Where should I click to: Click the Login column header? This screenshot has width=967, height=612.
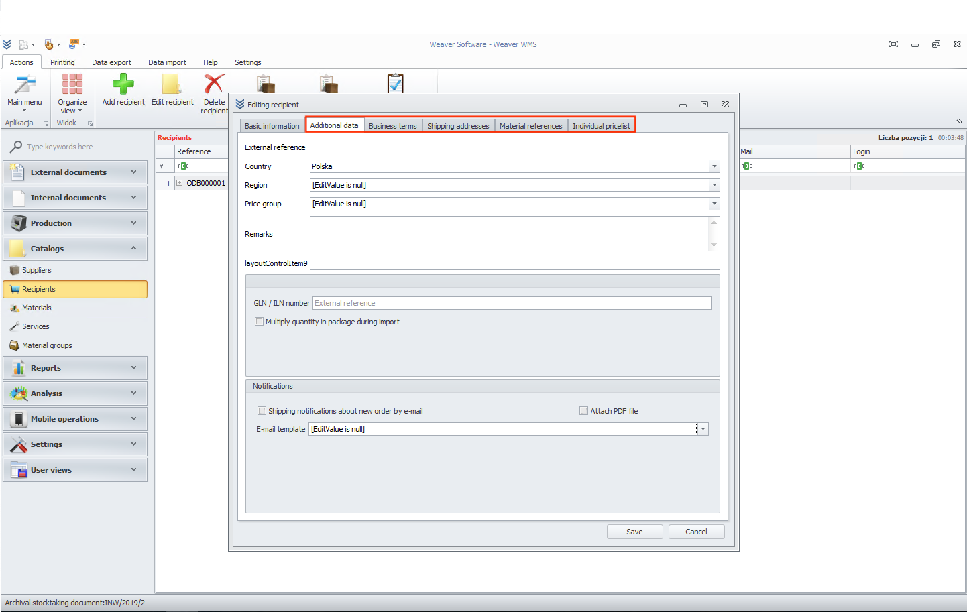coord(908,151)
